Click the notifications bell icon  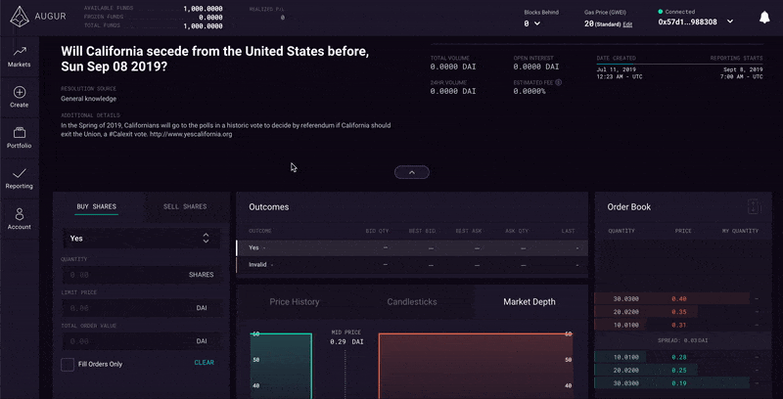coord(763,18)
